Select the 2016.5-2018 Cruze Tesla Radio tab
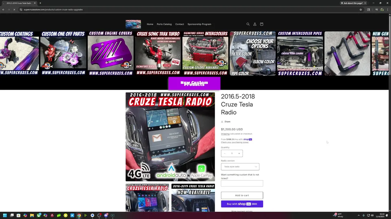 point(19,3)
